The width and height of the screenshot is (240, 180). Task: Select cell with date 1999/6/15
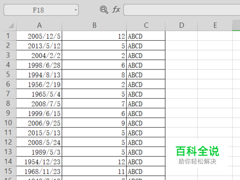point(39,113)
